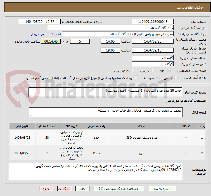211x196 pixels.
Task: Click the اطلاعات کالاهای مورد نیاز heading
Action: 186,101
